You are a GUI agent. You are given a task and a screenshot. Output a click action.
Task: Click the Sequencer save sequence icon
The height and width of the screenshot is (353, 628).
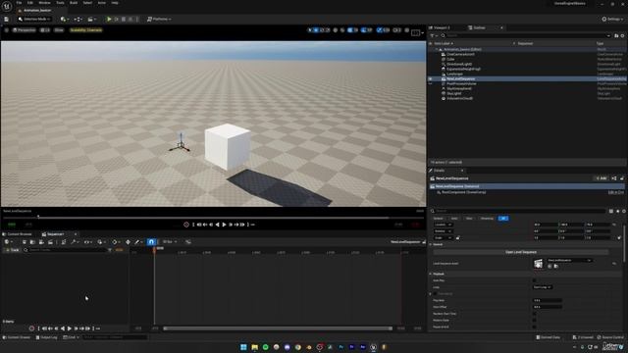point(25,242)
